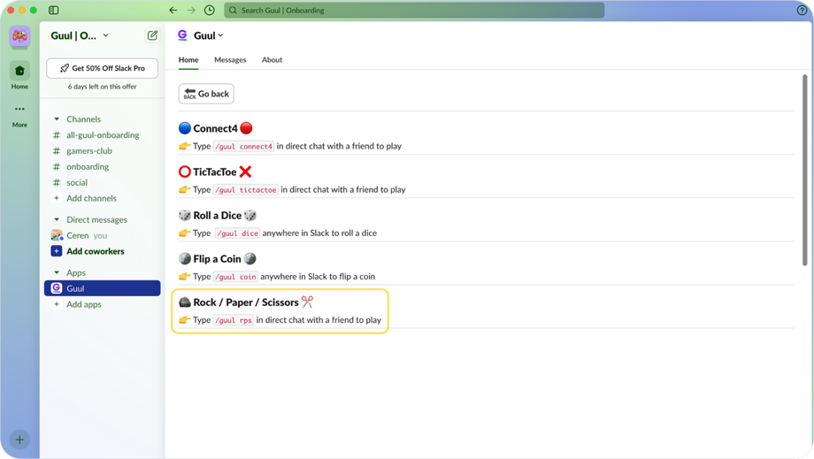Compose a new message with the pencil icon
Image resolution: width=814 pixels, height=459 pixels.
152,35
